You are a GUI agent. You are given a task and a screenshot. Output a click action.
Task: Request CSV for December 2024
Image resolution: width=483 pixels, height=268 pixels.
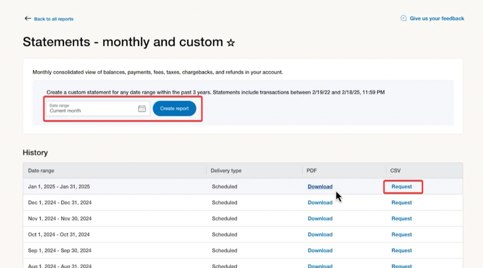pos(401,203)
